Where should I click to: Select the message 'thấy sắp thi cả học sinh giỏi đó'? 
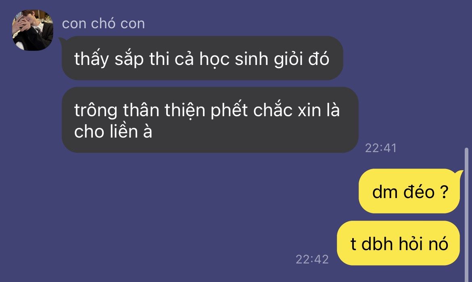[202, 58]
